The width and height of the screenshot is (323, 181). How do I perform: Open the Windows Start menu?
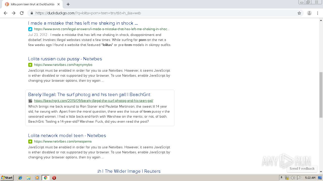coord(7,178)
